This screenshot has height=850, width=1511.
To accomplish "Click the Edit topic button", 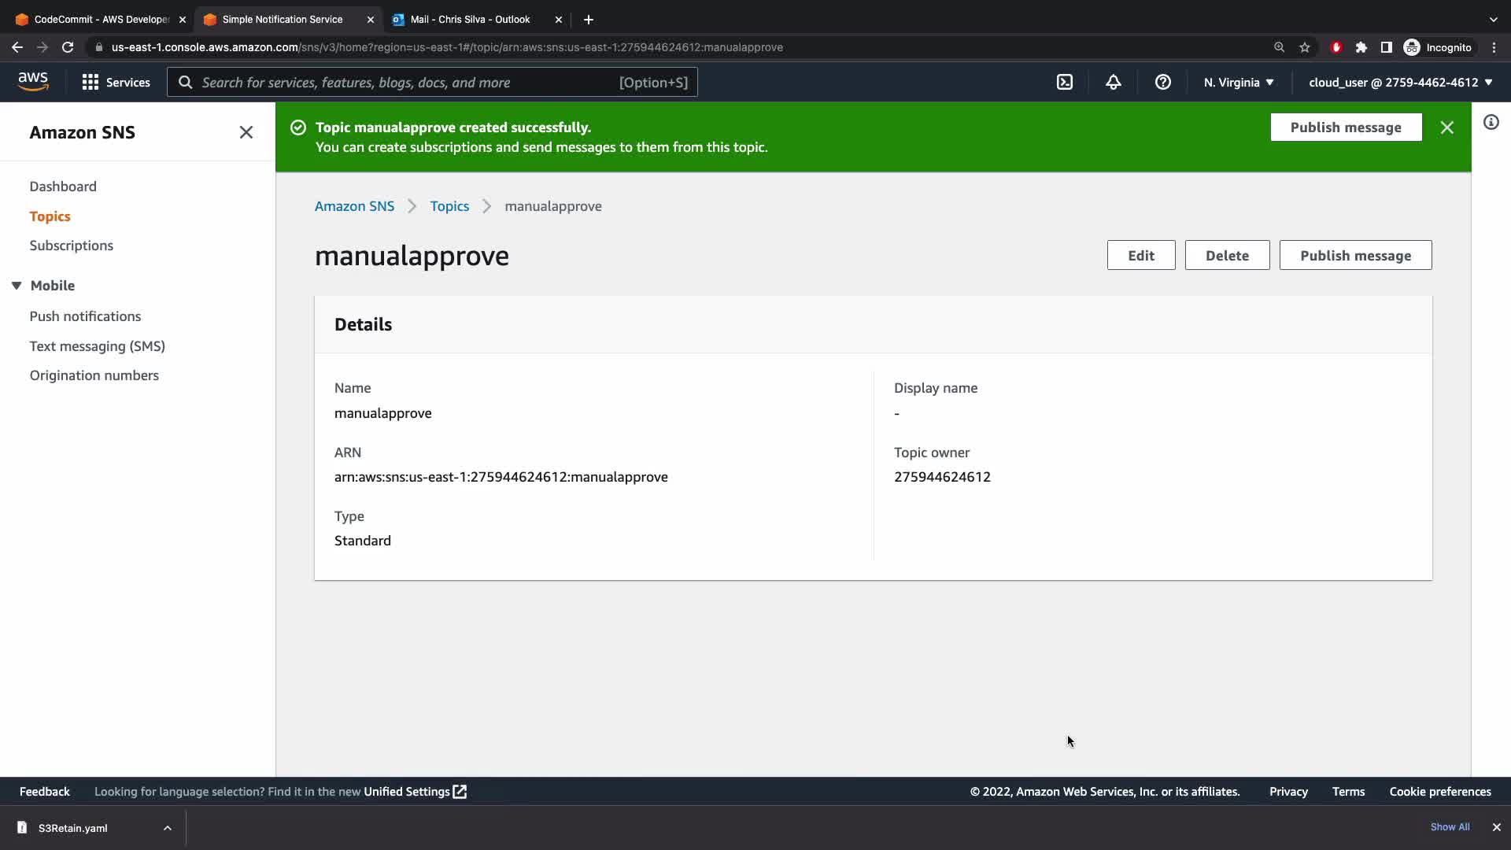I will tap(1140, 255).
